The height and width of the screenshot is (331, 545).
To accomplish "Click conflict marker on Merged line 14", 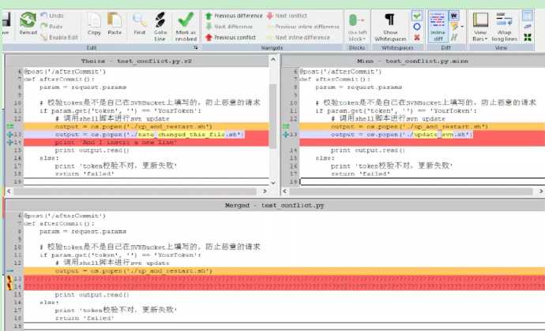I will (x=9, y=287).
